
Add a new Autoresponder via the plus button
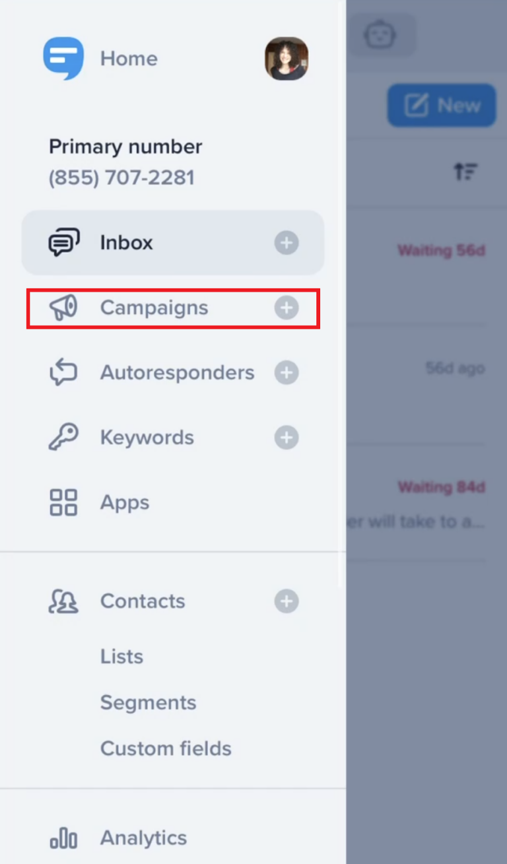coord(286,372)
